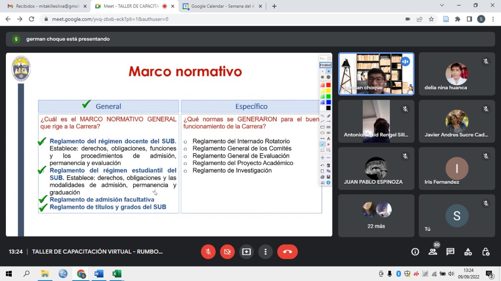Viewport: 501px width, 281px height.
Task: Open the chat with everyone panel
Action: 451,252
